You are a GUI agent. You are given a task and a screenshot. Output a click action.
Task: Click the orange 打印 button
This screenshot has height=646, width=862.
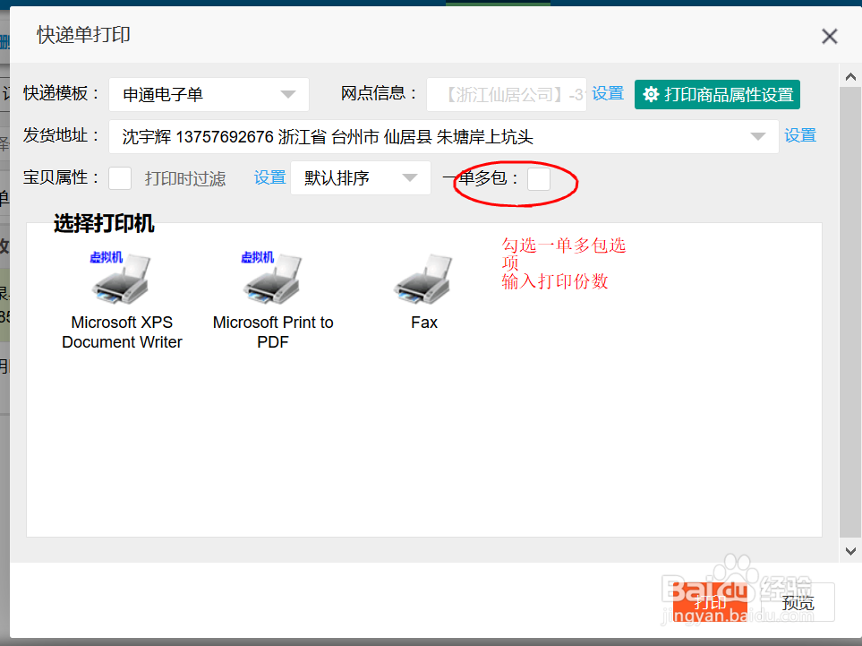[x=710, y=602]
